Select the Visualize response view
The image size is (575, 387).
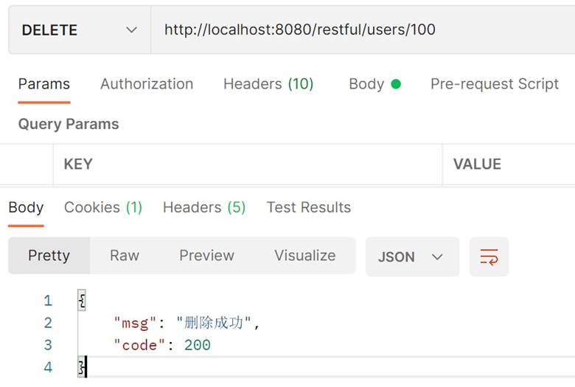[x=304, y=256]
